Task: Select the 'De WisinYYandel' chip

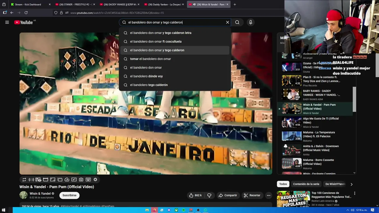Action: coord(335,184)
